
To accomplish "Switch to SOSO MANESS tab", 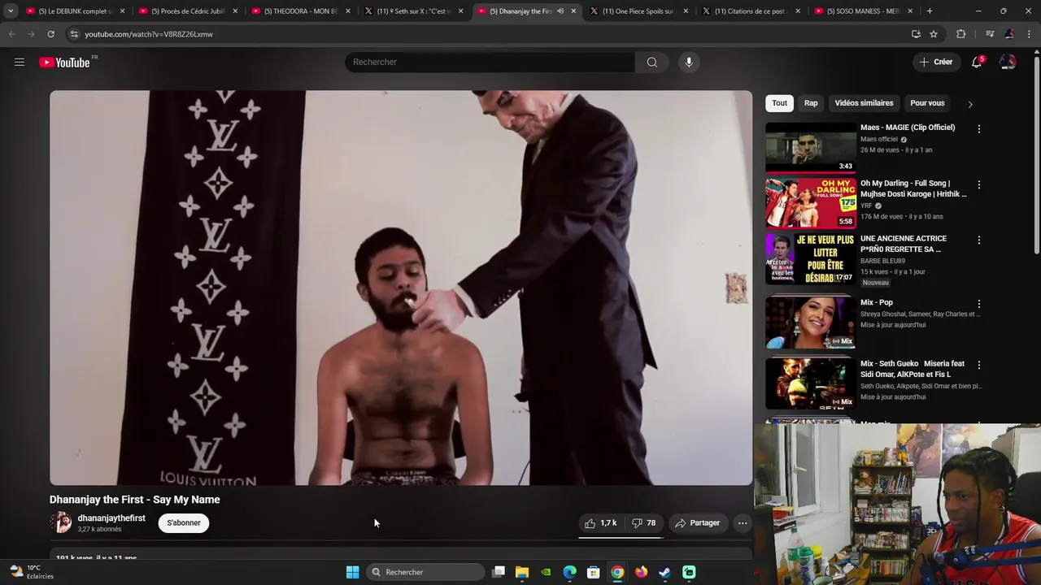I will point(864,11).
